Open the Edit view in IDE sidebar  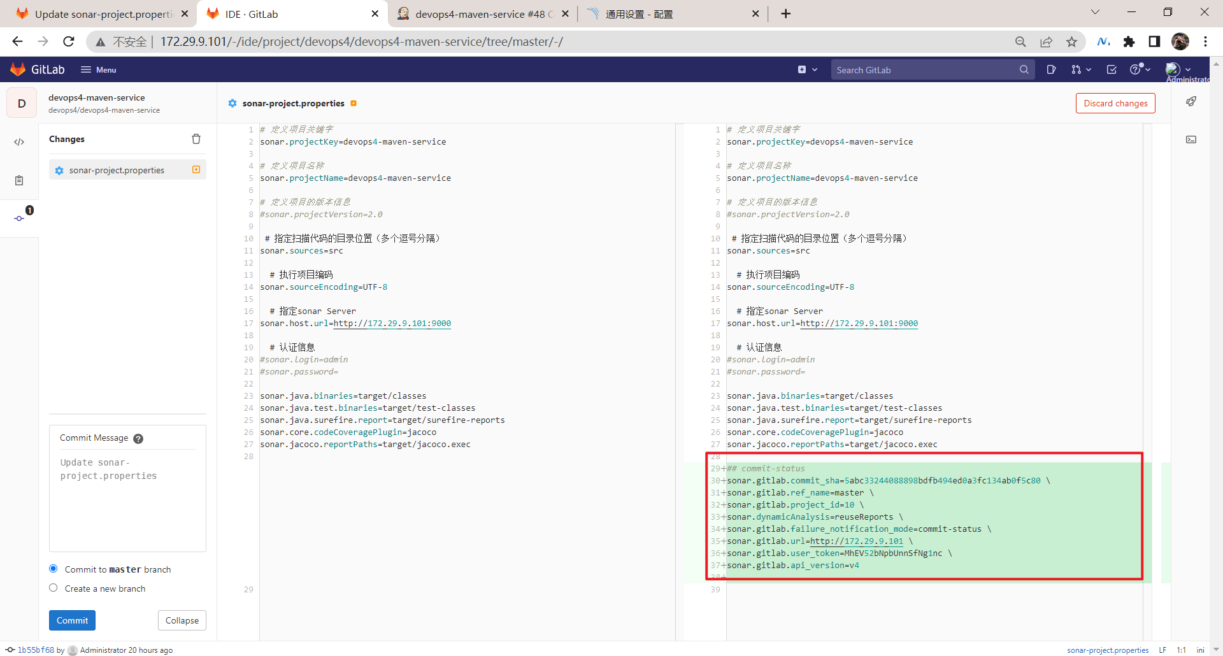(x=19, y=142)
